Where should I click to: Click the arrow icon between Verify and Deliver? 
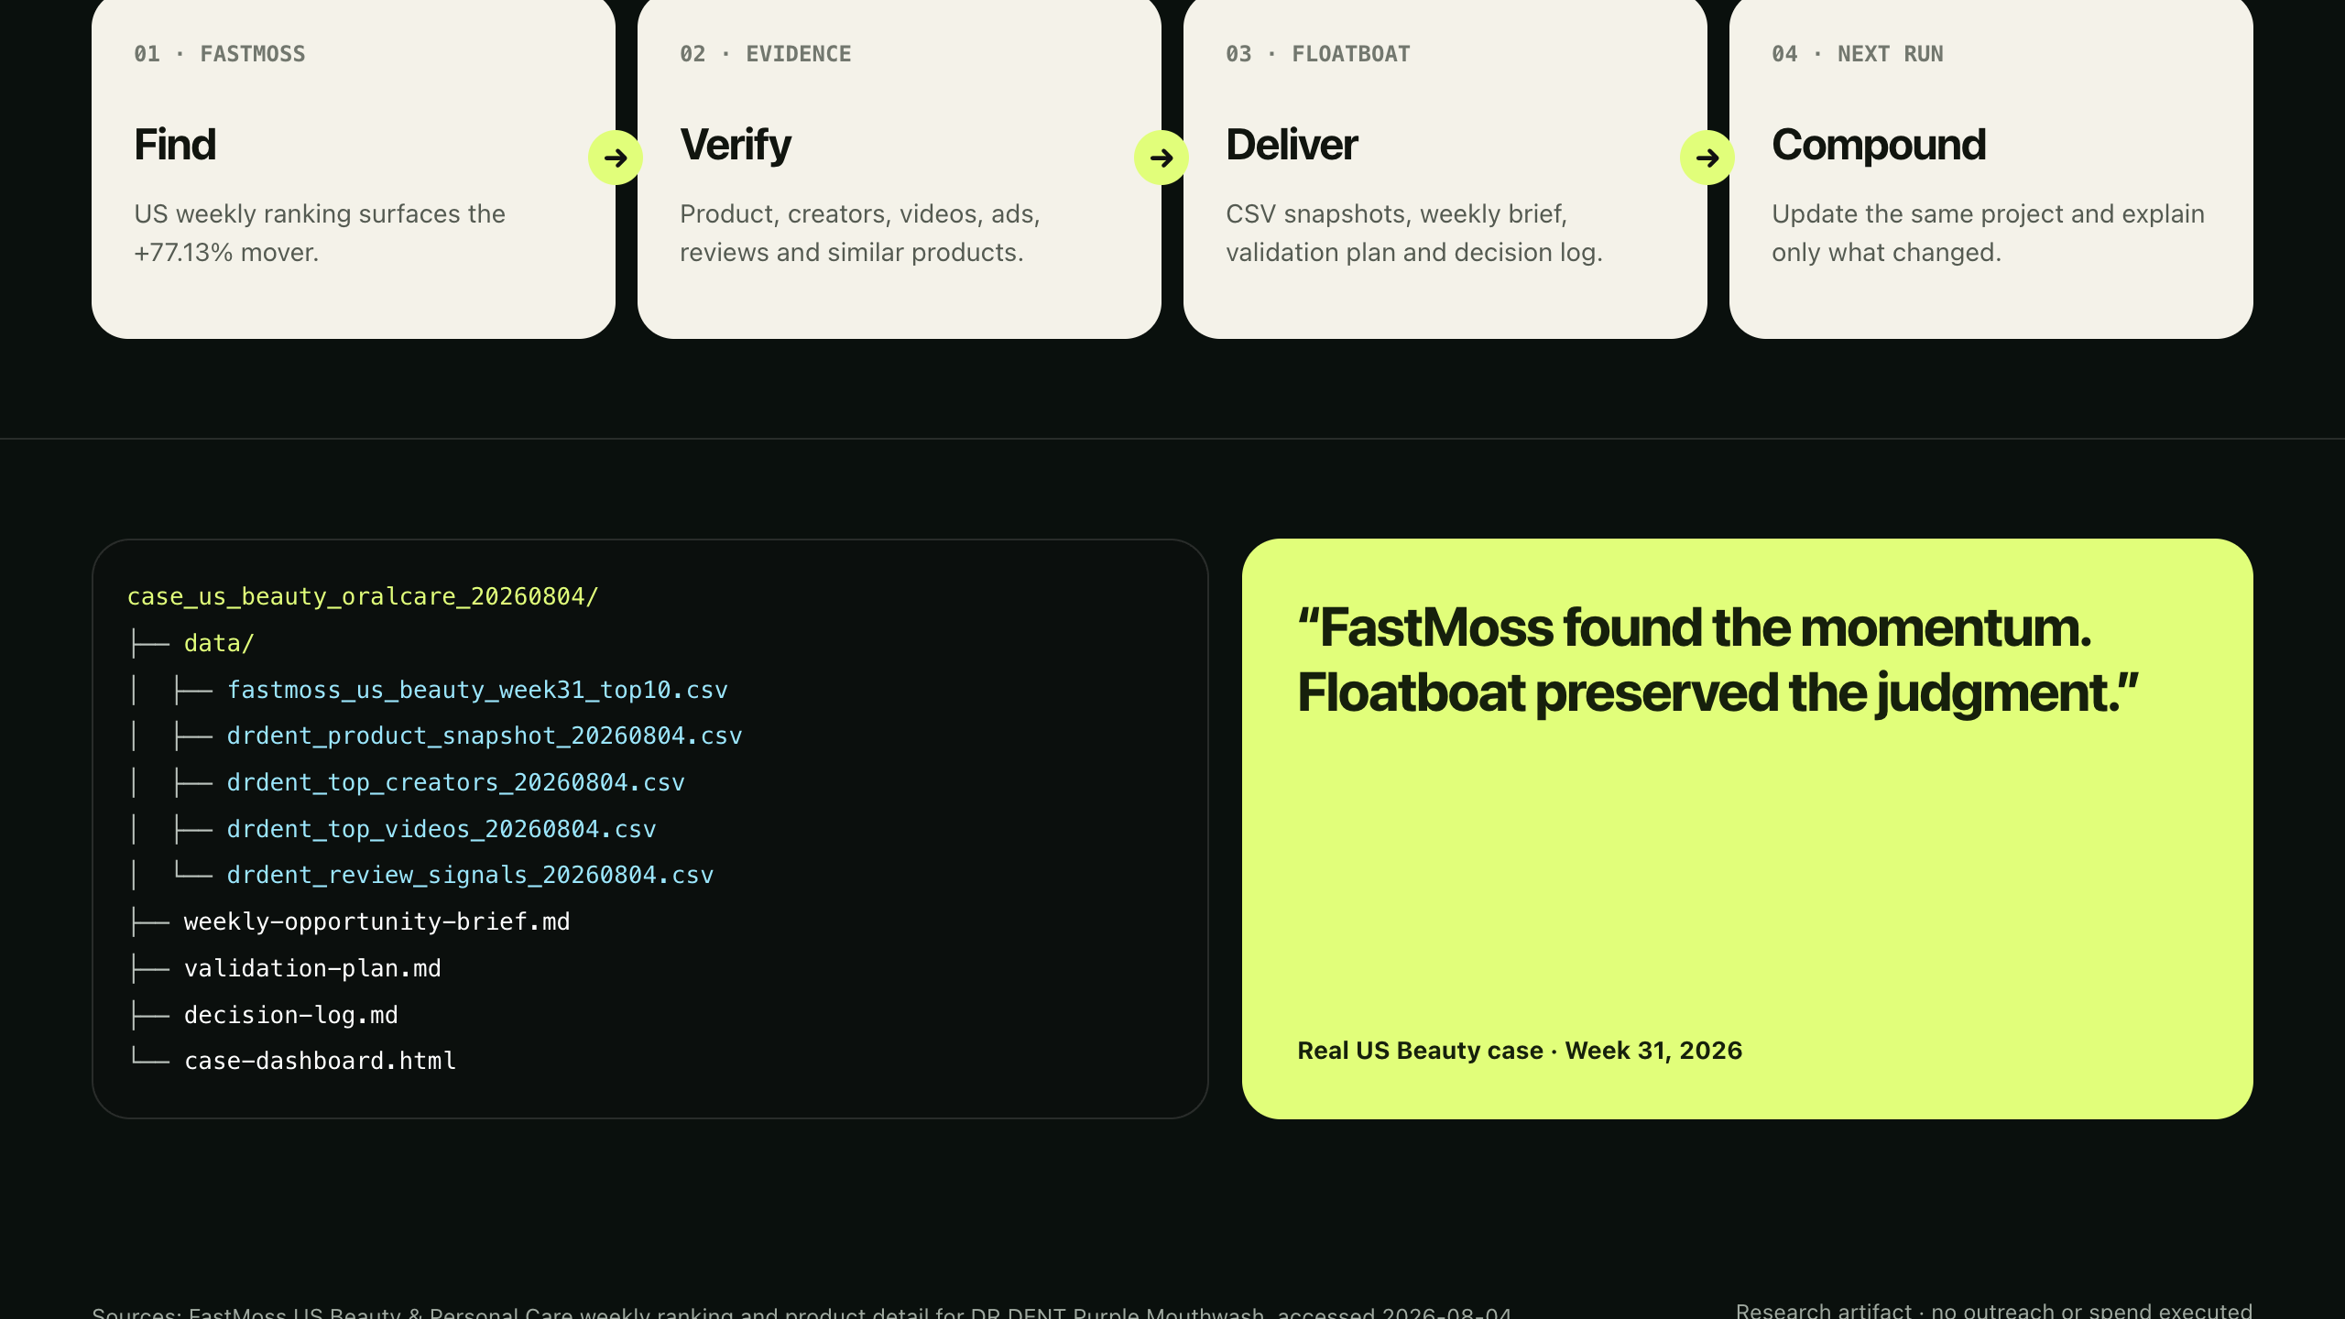pos(1162,158)
